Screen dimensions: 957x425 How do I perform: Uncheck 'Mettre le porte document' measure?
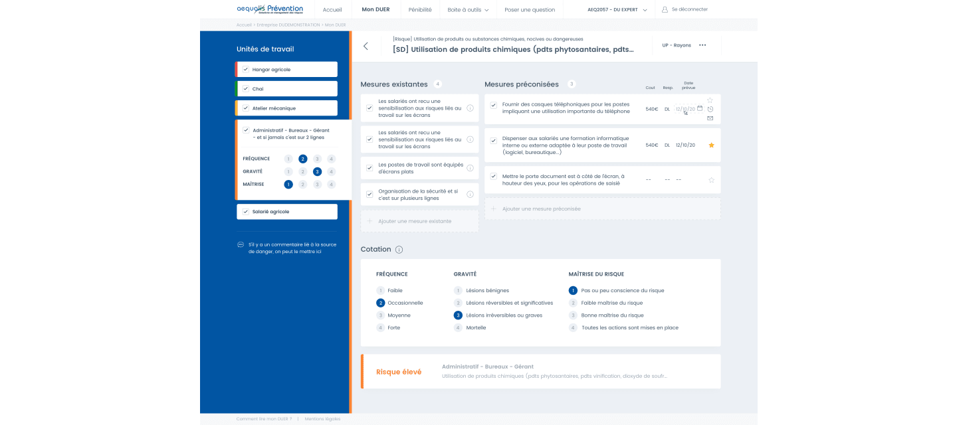tap(494, 176)
